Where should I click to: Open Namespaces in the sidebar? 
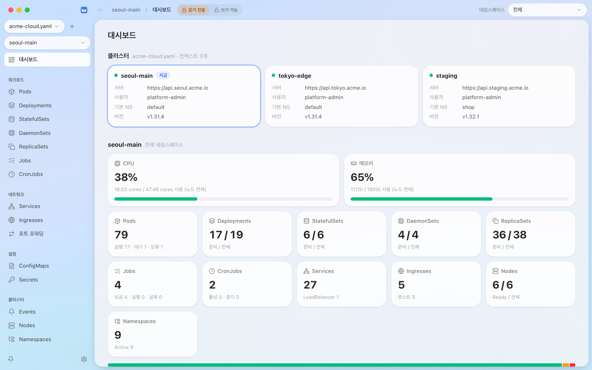click(x=47, y=339)
